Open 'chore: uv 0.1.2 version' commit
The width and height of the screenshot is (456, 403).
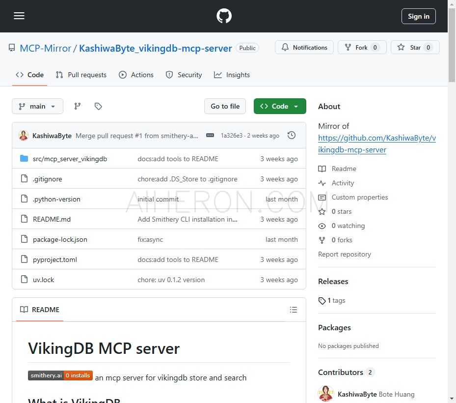pos(171,280)
